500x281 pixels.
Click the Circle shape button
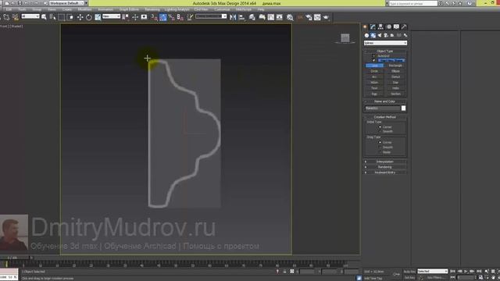(374, 71)
